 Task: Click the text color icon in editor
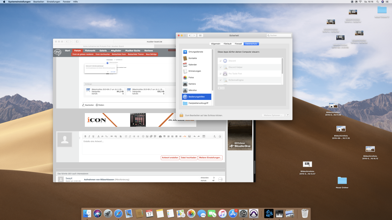[98, 136]
